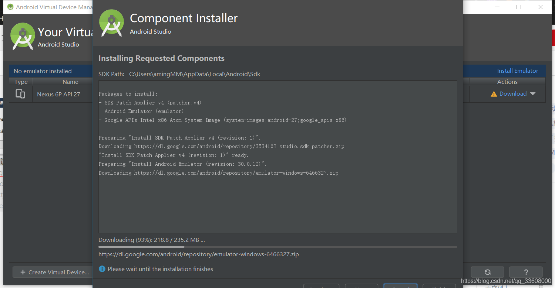Screen dimensions: 555x288
Task: Click the Google APIs Intel x86 Atom System Image line
Action: click(x=222, y=120)
